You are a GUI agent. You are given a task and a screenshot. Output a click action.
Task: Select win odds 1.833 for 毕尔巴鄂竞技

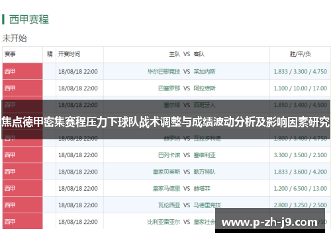[x=281, y=72]
